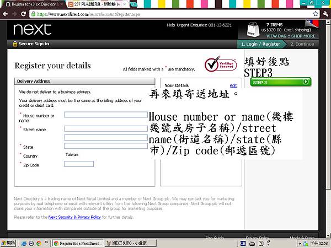Open Chrome from the quick launch bar

(39, 244)
